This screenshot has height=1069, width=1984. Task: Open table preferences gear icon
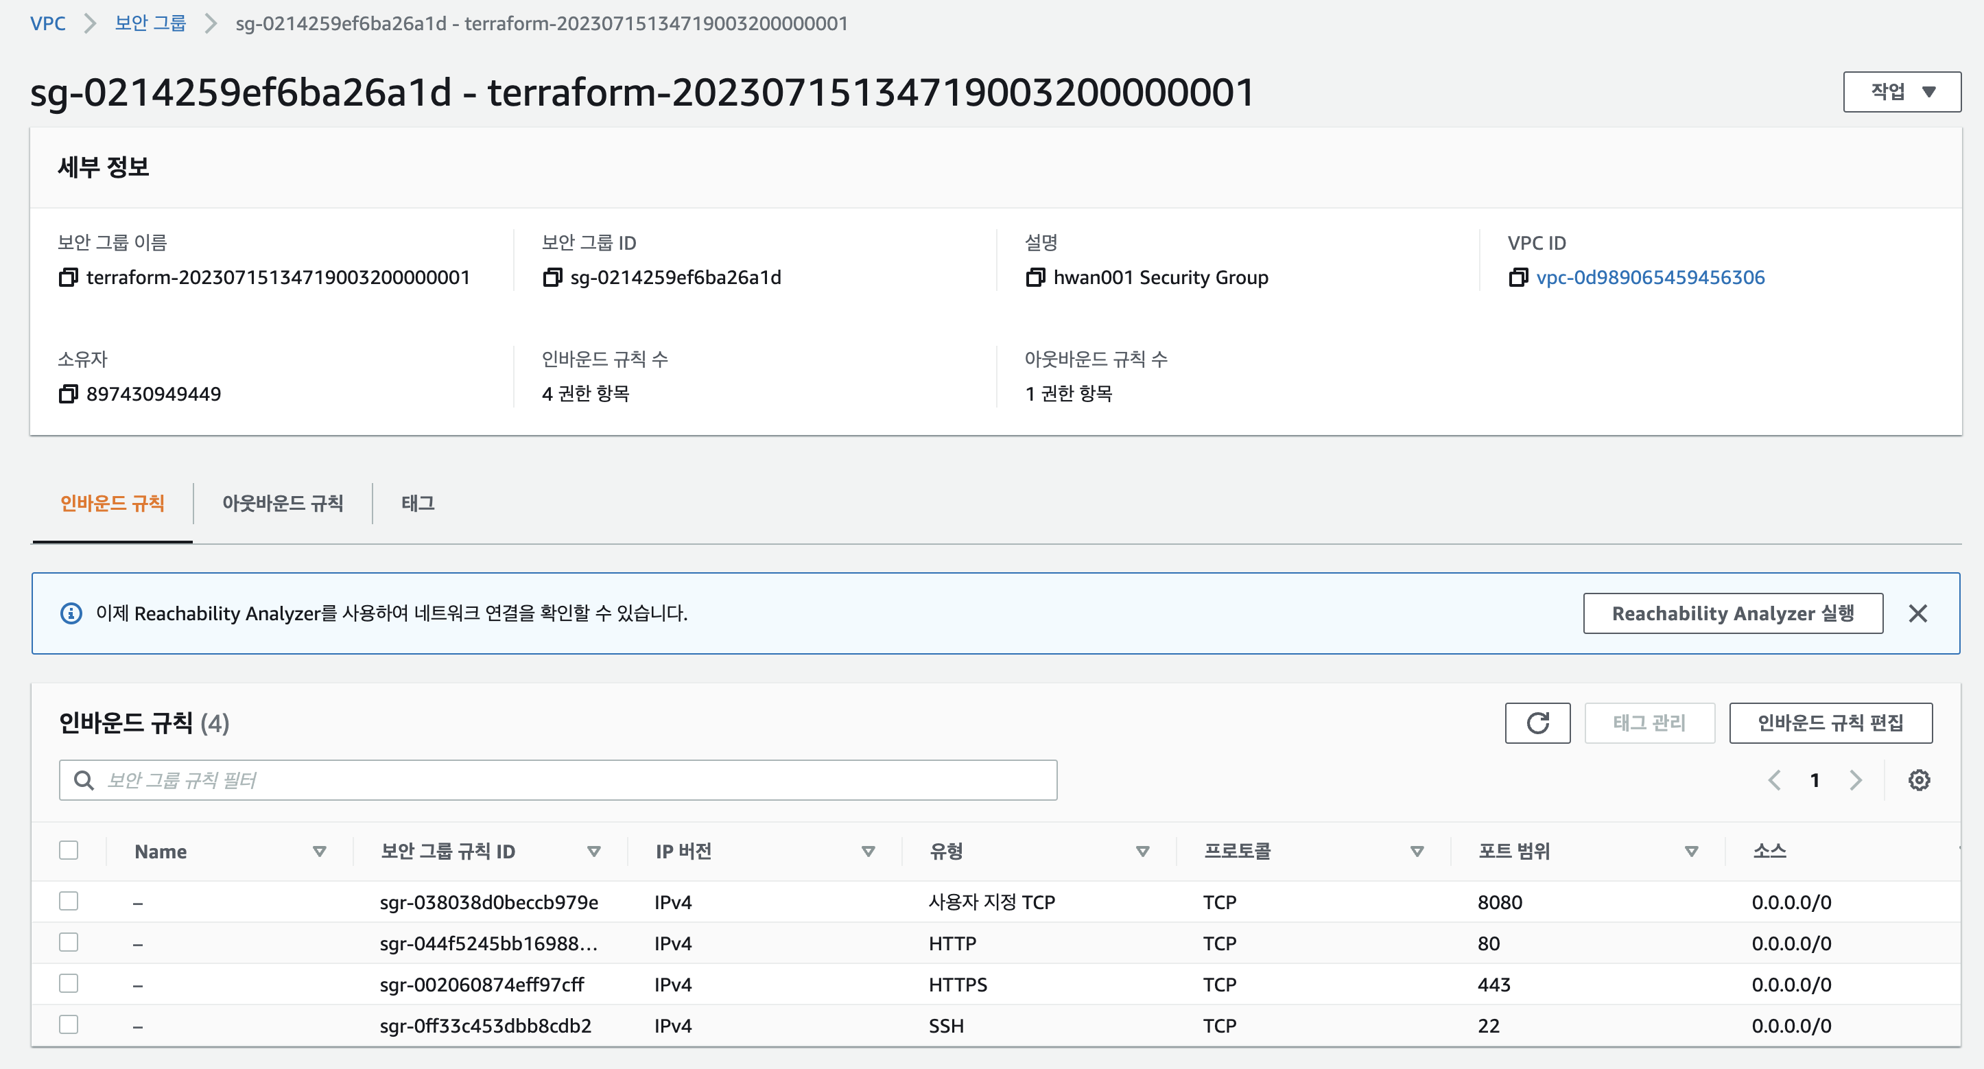click(1919, 780)
